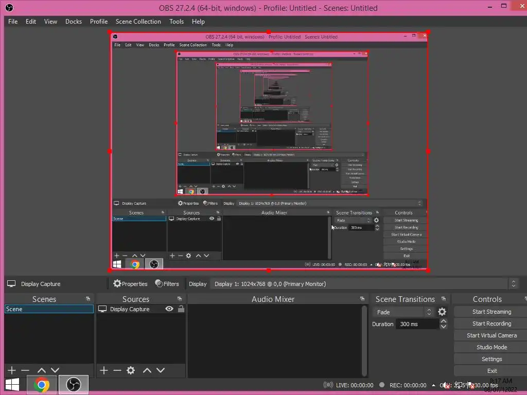The image size is (527, 395).
Task: Click the top-center red resize handle in preview
Action: click(x=269, y=32)
